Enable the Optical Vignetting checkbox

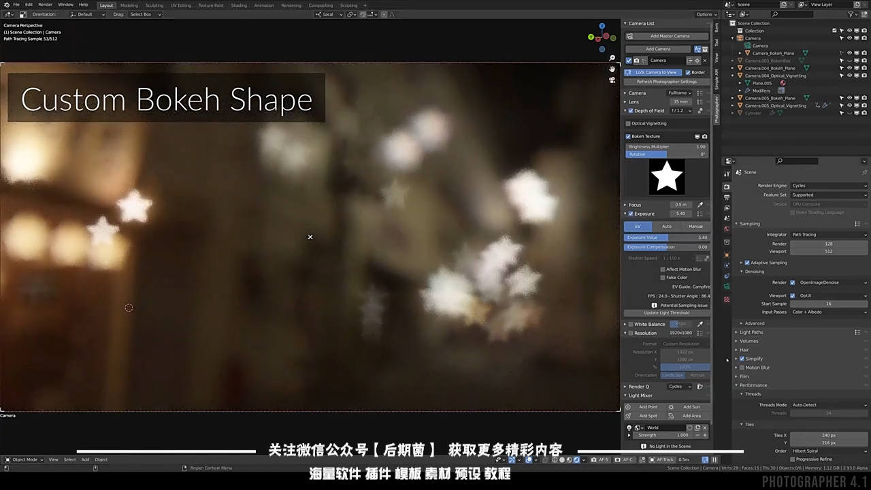(x=628, y=123)
